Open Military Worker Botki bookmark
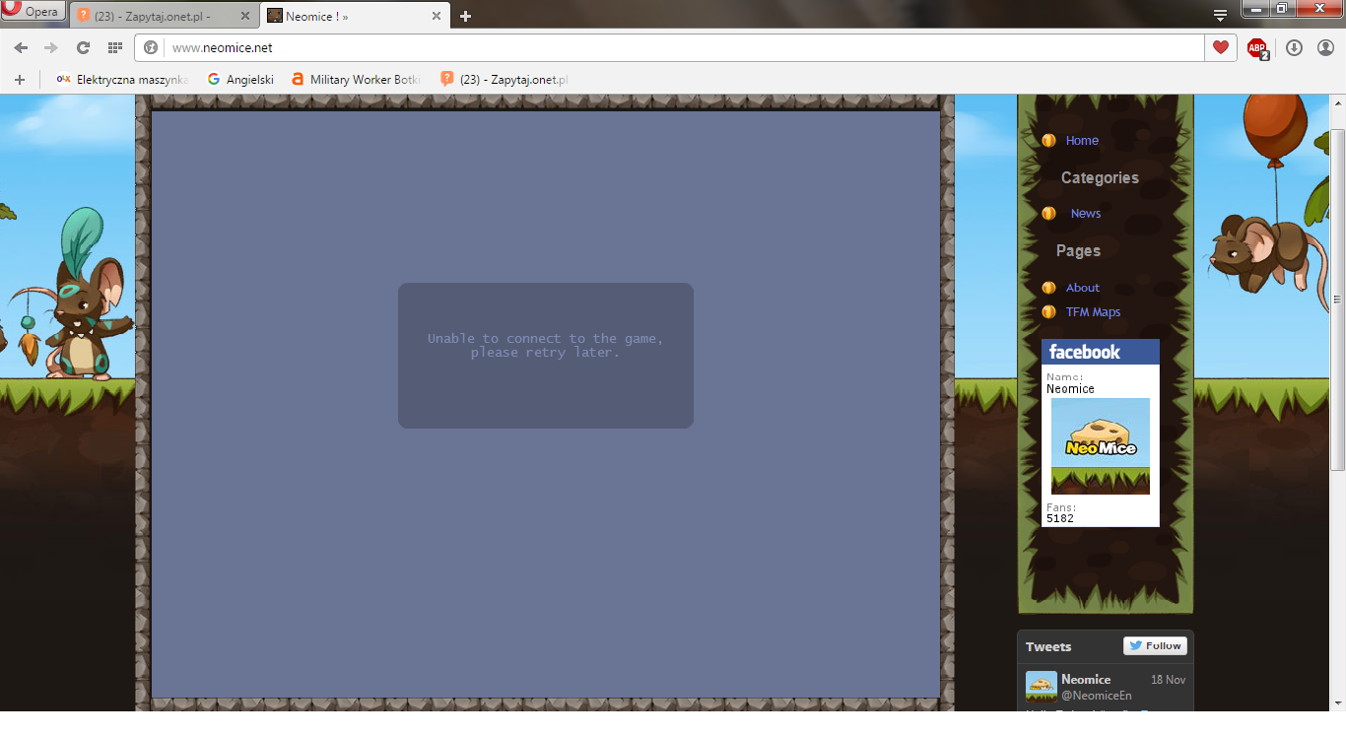The height and width of the screenshot is (735, 1346). tap(356, 80)
